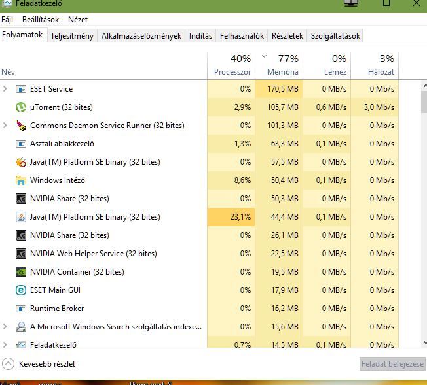
Task: Click the 23,1% processor value
Action: click(240, 217)
